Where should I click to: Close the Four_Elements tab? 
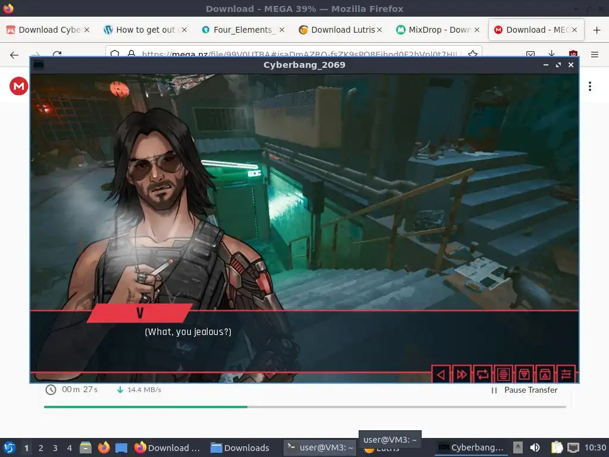[281, 30]
